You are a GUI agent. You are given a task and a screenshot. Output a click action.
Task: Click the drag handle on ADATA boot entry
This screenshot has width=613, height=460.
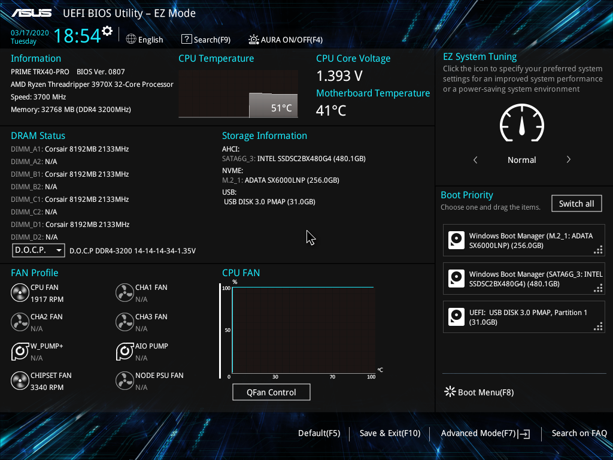coord(598,250)
